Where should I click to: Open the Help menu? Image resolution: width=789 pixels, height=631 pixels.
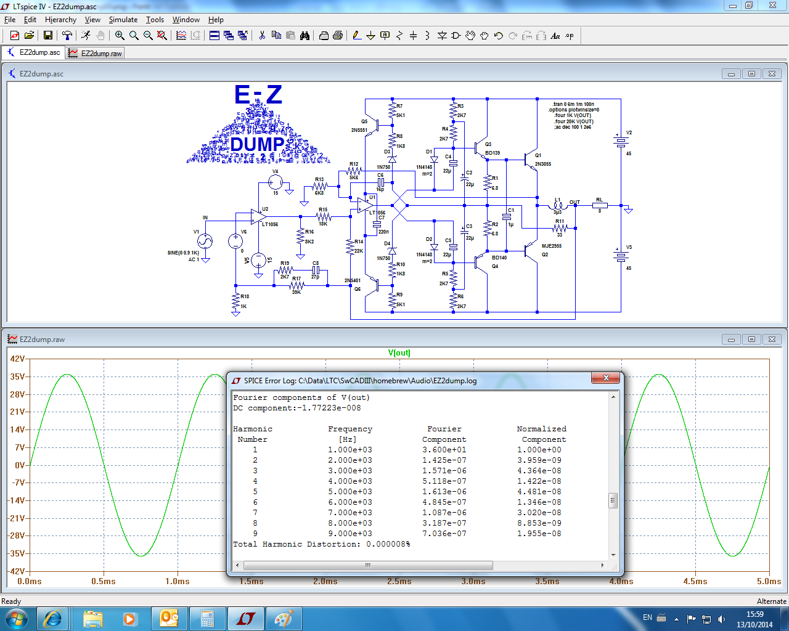[x=216, y=20]
